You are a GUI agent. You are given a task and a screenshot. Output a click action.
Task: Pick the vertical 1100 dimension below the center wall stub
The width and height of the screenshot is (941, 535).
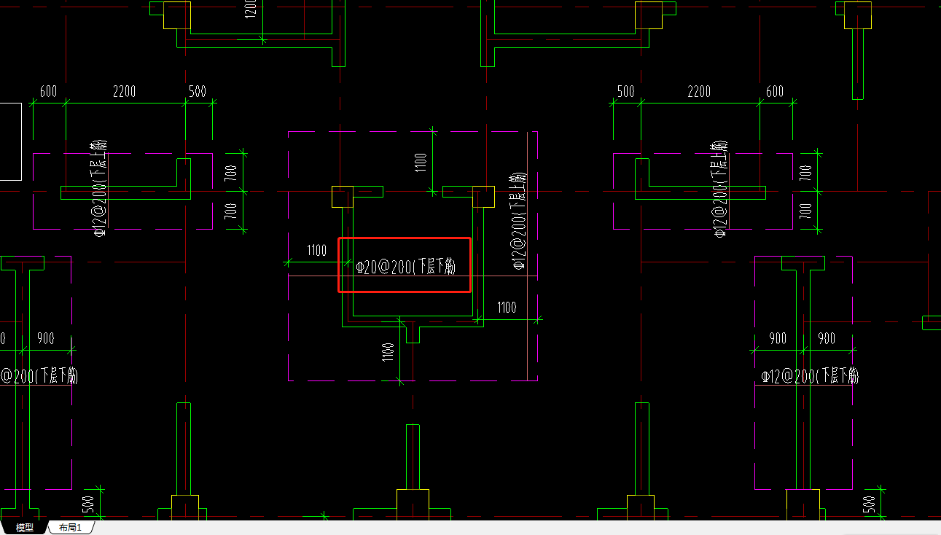click(x=388, y=352)
